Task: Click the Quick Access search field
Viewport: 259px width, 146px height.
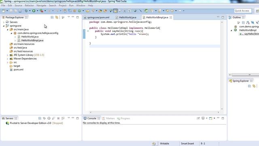Action: coord(243,11)
